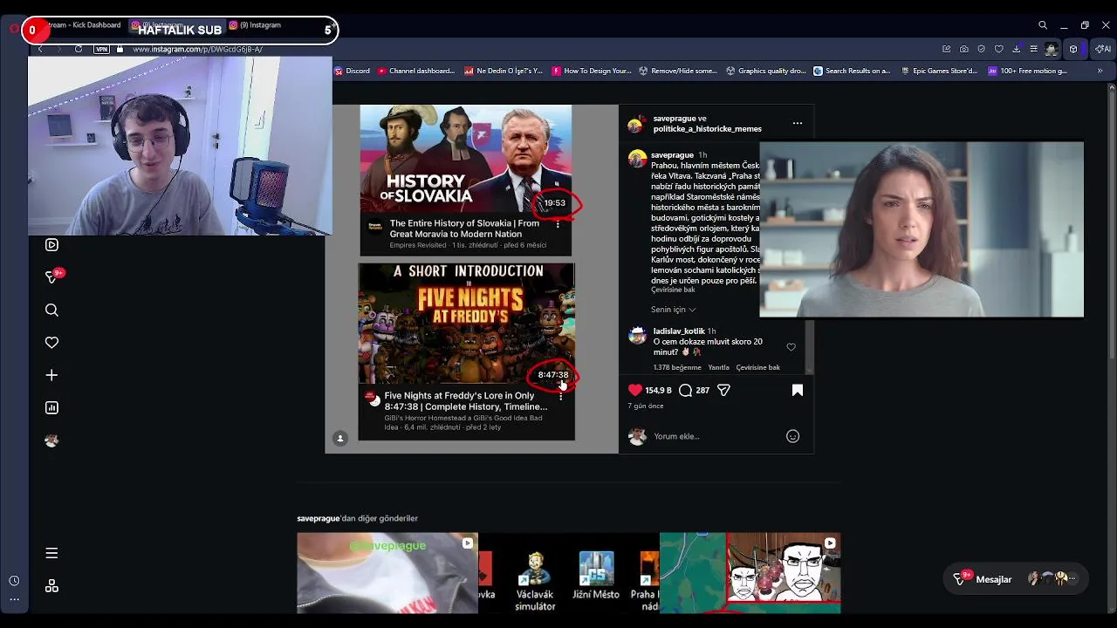The width and height of the screenshot is (1117, 628).
Task: Open 'Channel dashboard' bookmark
Action: [x=416, y=71]
